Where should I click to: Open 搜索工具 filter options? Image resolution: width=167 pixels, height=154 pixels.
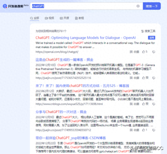148,31
